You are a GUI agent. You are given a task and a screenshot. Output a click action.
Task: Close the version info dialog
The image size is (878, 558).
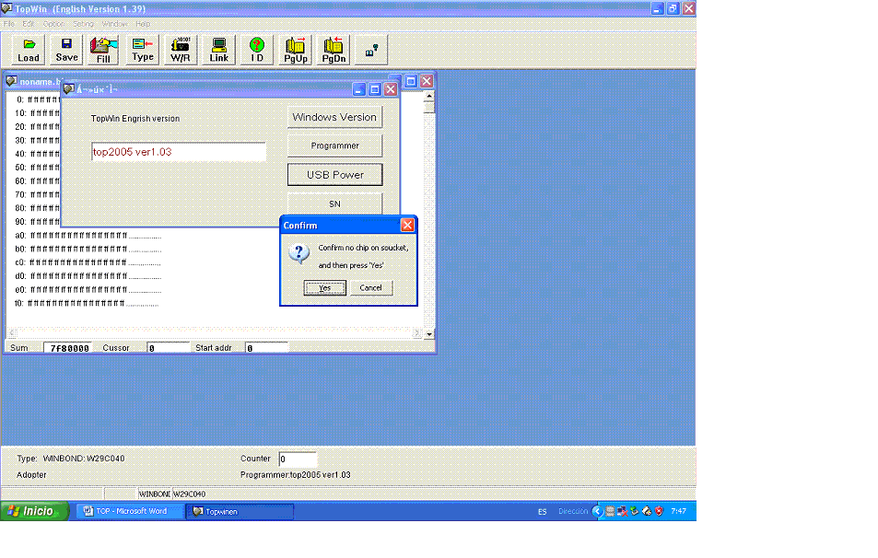[x=391, y=89]
